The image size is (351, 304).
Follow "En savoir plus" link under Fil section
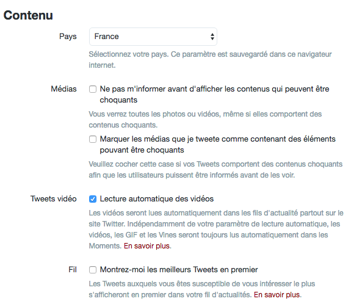coord(277,295)
